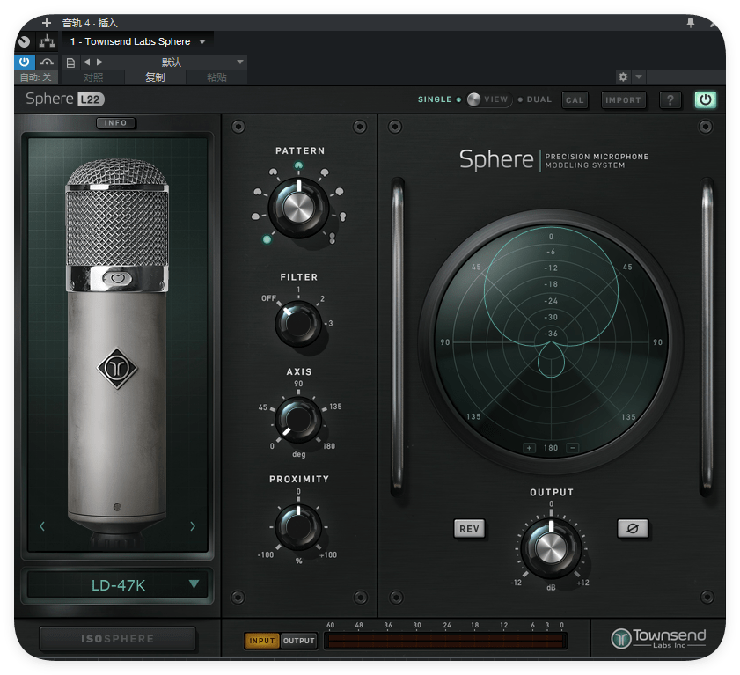740x675 pixels.
Task: Toggle the phase invert Ø button
Action: (633, 529)
